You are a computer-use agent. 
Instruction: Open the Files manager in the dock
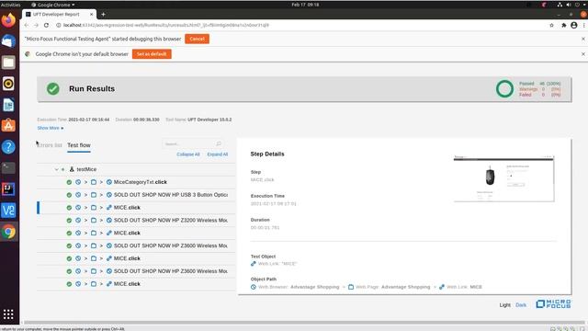point(8,63)
